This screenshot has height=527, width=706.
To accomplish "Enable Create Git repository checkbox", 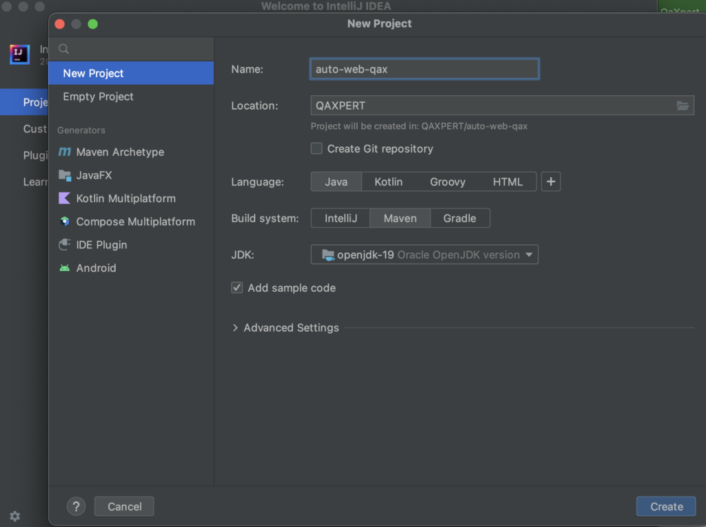I will click(x=316, y=148).
